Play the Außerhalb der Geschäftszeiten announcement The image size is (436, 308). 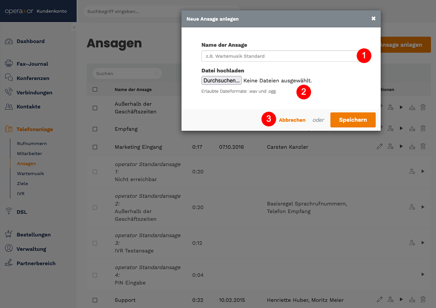click(401, 107)
